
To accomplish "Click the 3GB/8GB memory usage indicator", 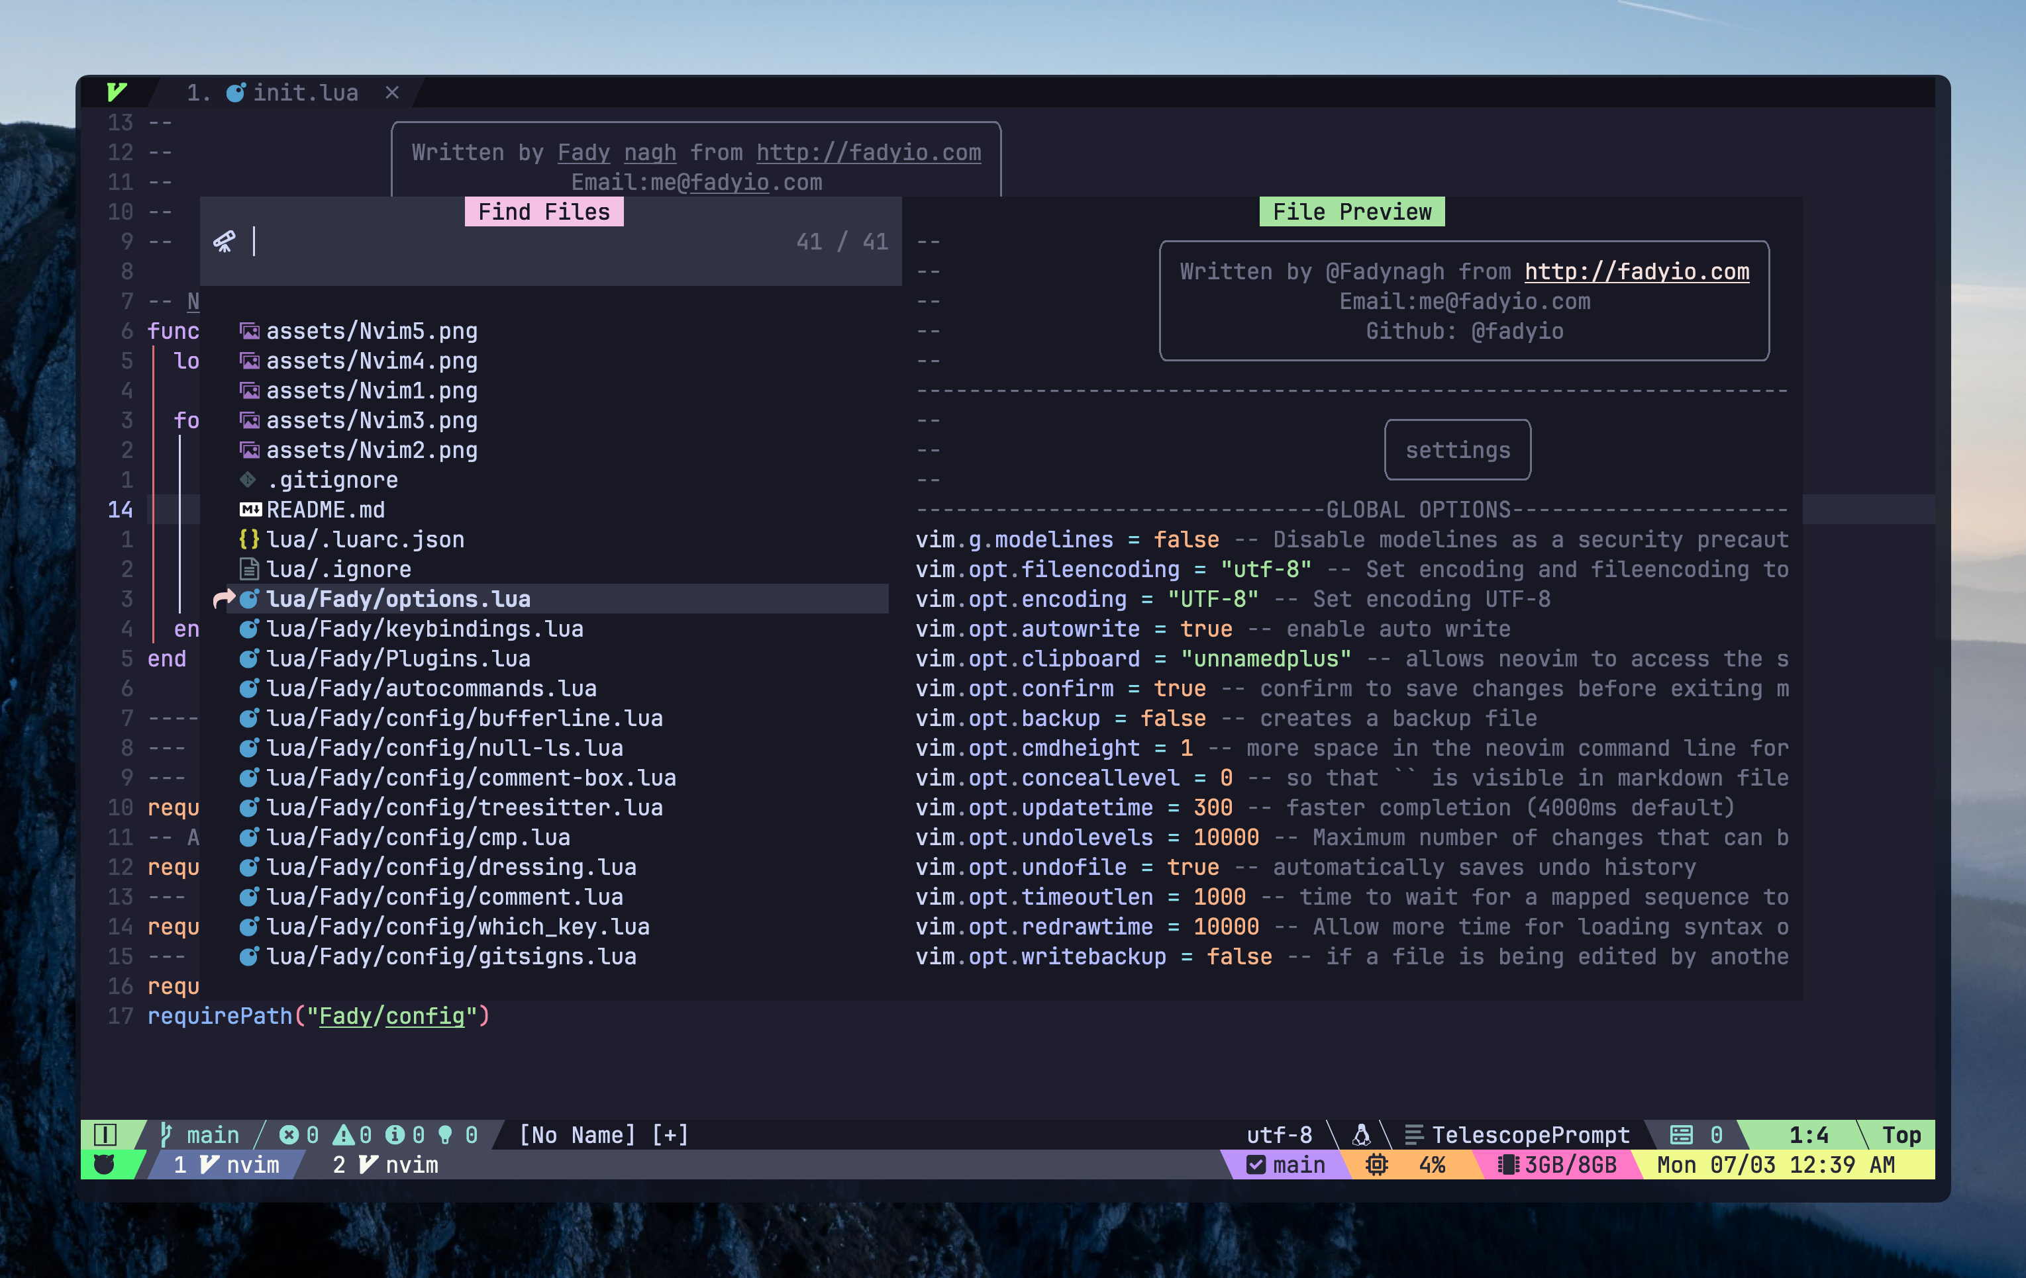I will tap(1558, 1164).
